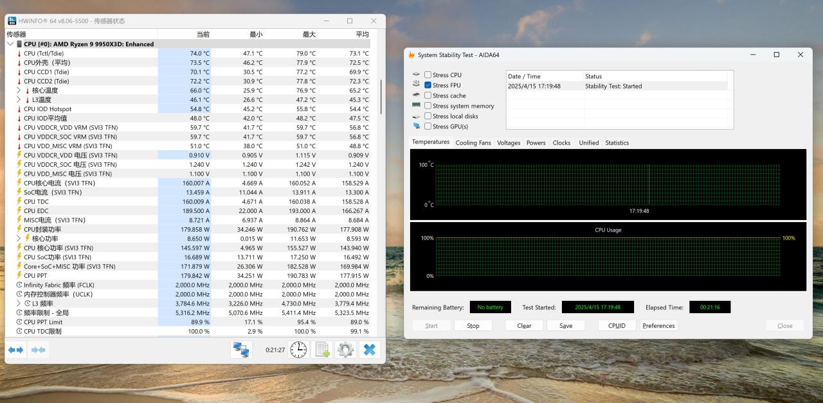This screenshot has height=403, width=823.
Task: Show the Statistics tab
Action: tap(617, 142)
